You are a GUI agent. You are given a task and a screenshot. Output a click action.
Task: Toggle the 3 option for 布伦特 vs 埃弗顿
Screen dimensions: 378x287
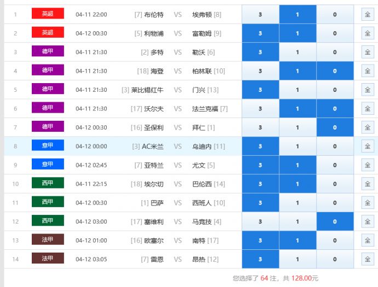tap(260, 15)
